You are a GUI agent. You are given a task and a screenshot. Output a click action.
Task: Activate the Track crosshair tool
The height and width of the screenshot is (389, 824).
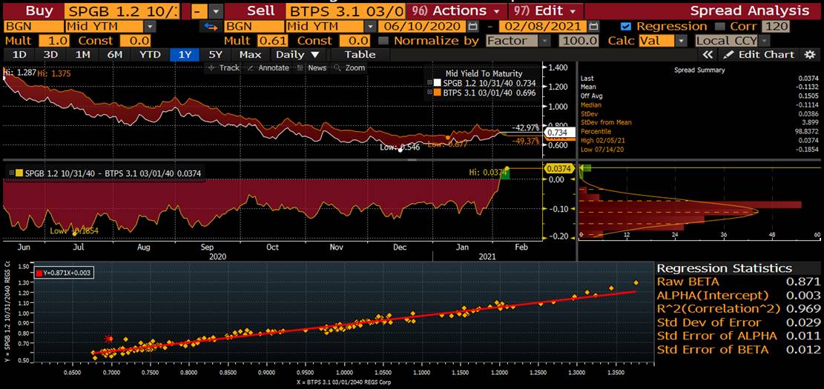click(223, 67)
